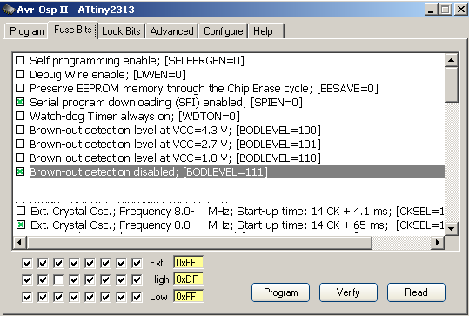Click the High fuse value field 0xDF
This screenshot has height=316, width=469.
pyautogui.click(x=189, y=279)
